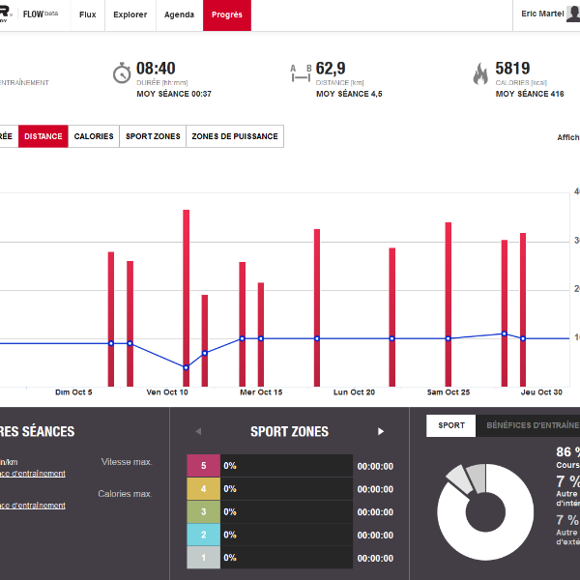
Task: Click the stopwatch duration icon
Action: (x=121, y=73)
